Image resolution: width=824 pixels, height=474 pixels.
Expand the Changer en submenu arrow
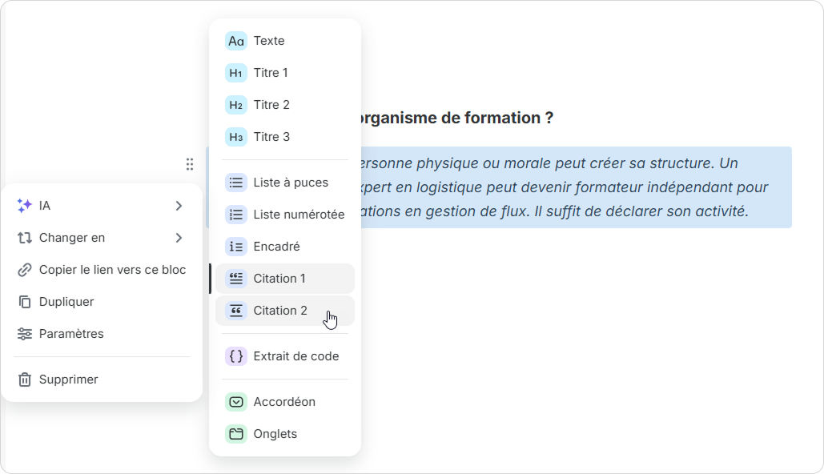[179, 238]
